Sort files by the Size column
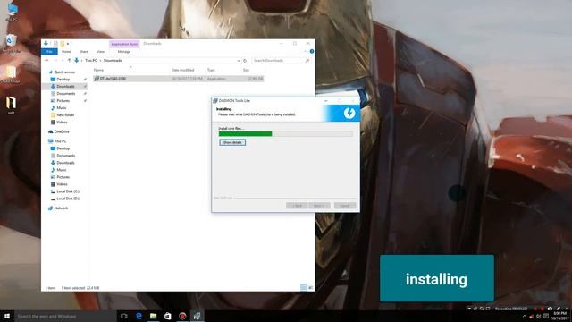 [247, 70]
